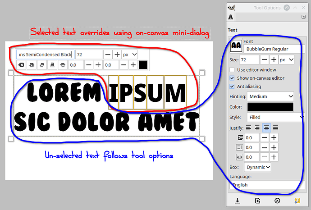The height and width of the screenshot is (210, 311).
Task: Increase baseline offset in mini-dialog
Action: pos(98,65)
